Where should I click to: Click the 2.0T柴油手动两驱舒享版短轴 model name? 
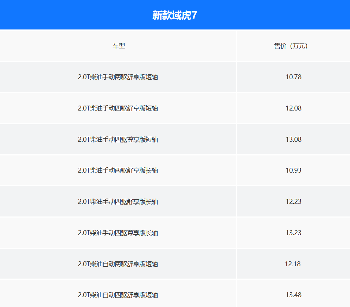tap(119, 77)
